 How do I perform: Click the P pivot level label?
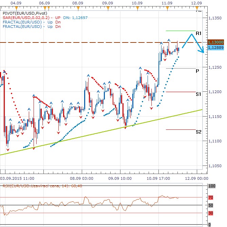coord(197,71)
